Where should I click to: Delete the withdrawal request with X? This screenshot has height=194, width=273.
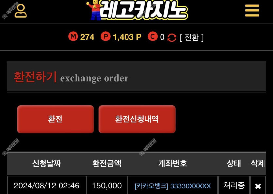point(258,186)
